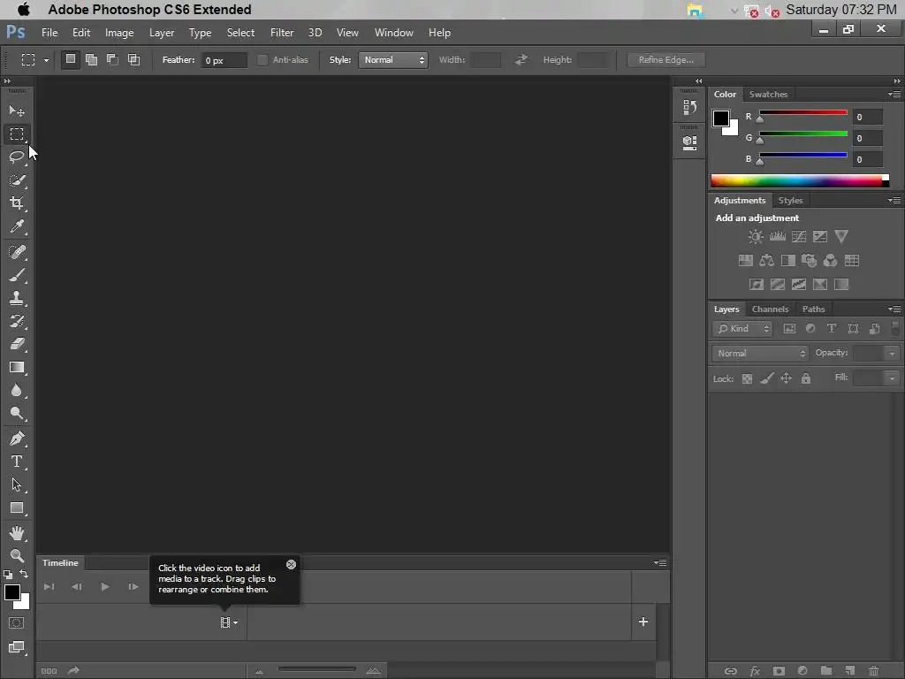Open the History panel icon
This screenshot has height=679, width=905.
coord(689,107)
